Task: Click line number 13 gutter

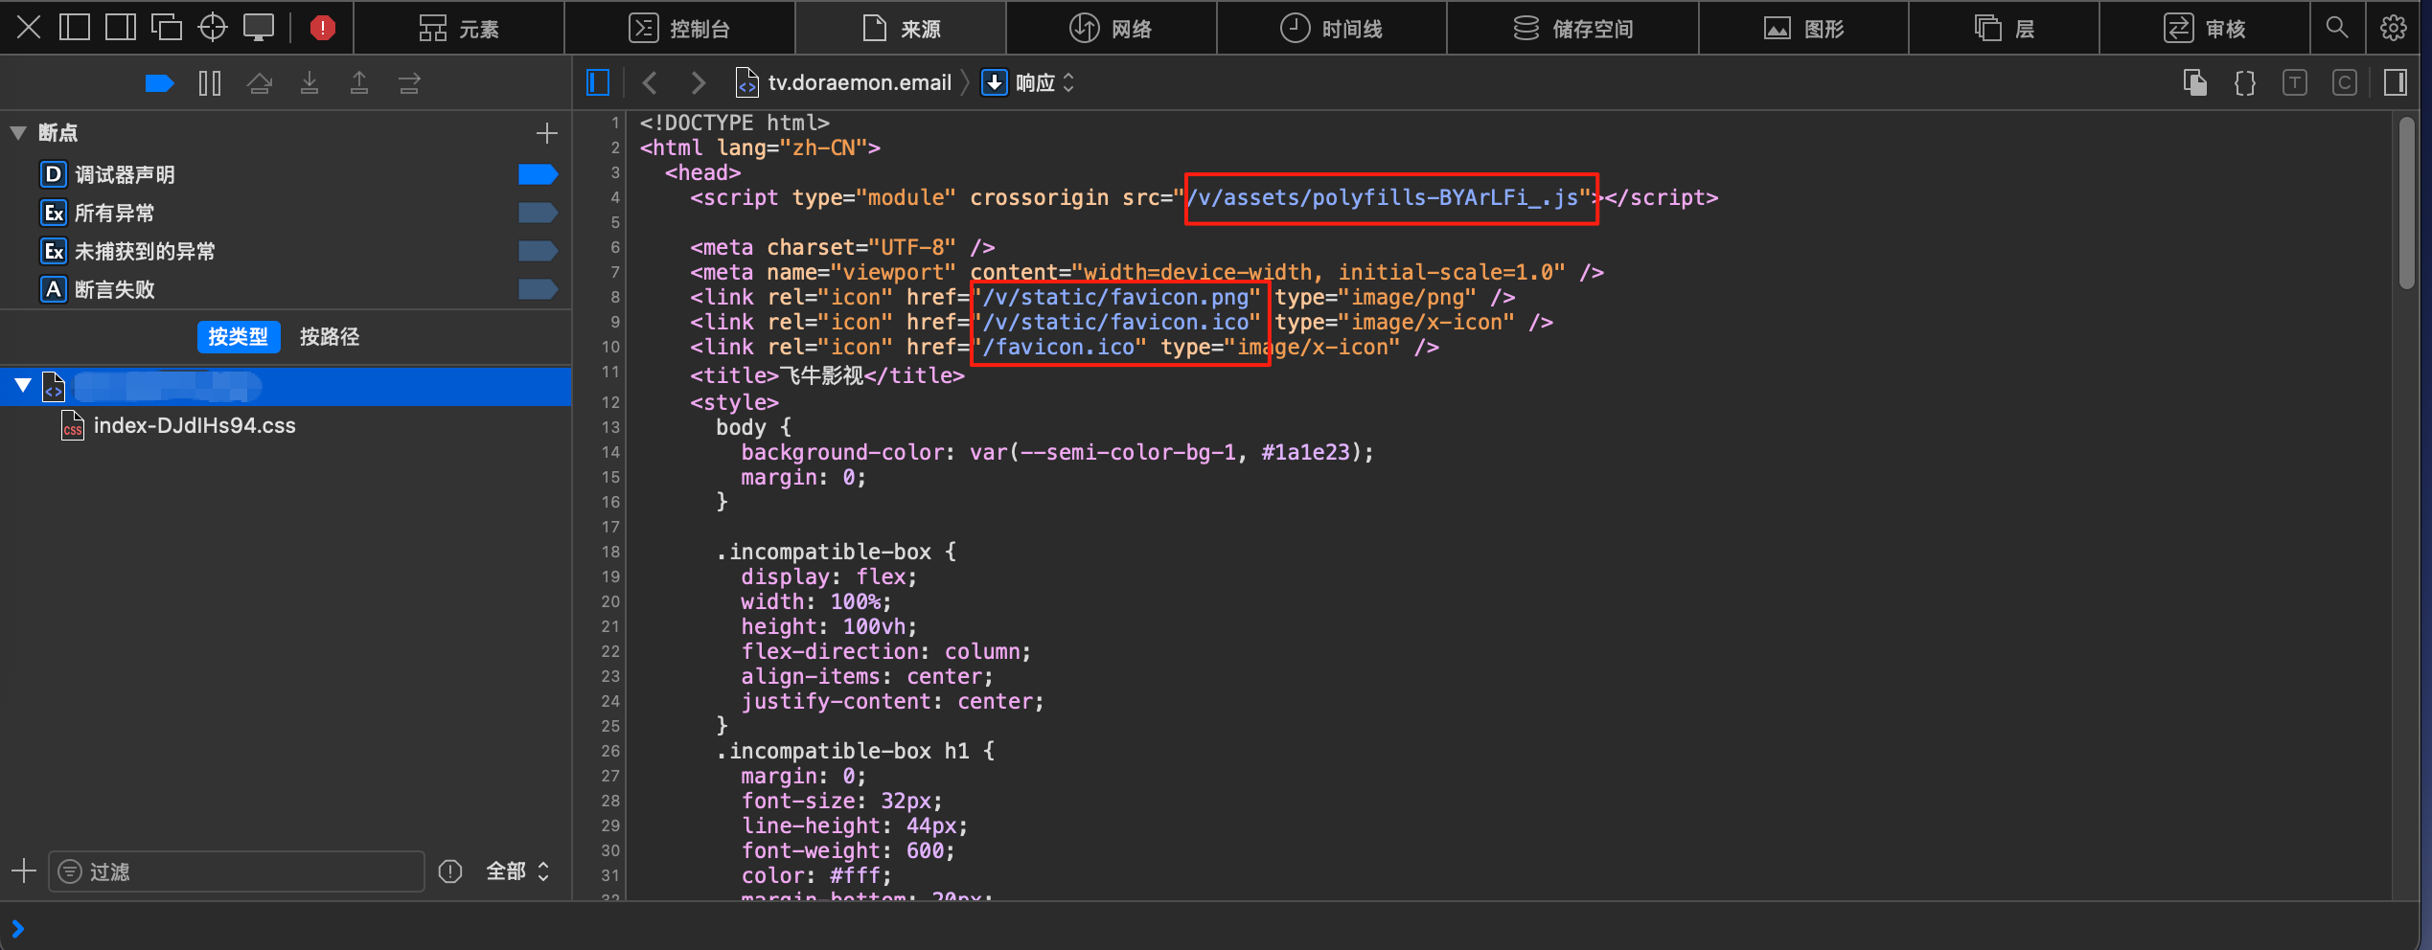Action: click(610, 427)
